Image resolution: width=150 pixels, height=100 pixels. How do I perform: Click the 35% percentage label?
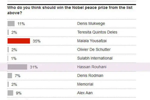pyautogui.click(x=36, y=41)
